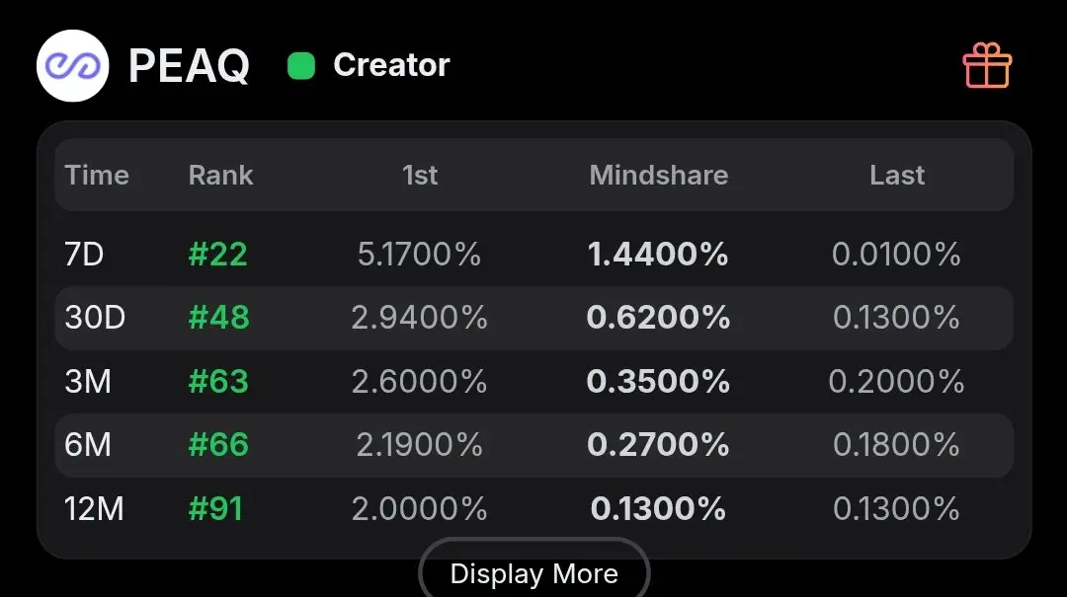The height and width of the screenshot is (597, 1067).
Task: Select the 7D time period row
Action: pos(534,255)
